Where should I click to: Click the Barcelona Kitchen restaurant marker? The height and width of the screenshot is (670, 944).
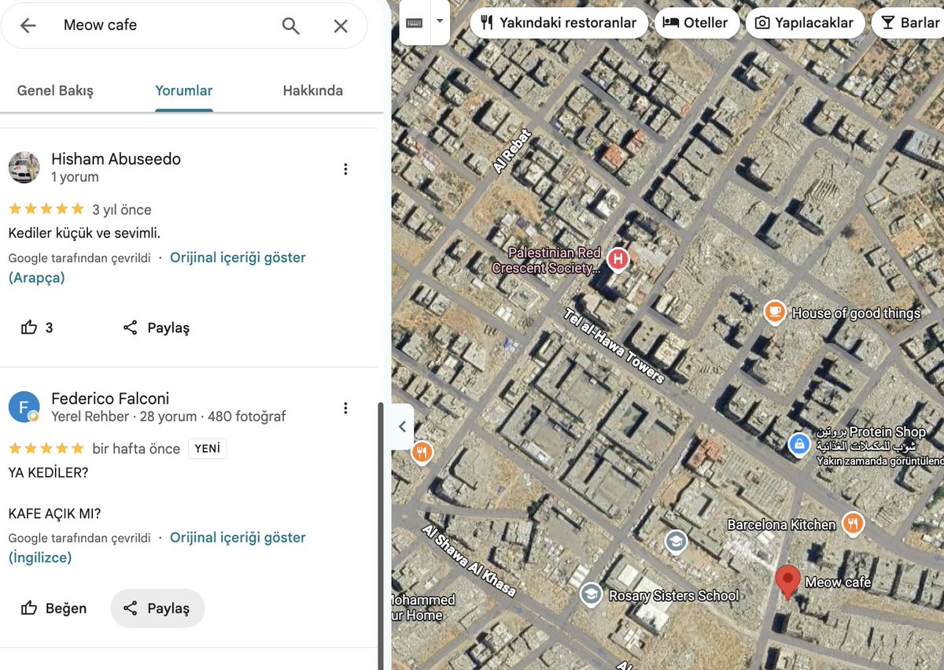tap(853, 523)
